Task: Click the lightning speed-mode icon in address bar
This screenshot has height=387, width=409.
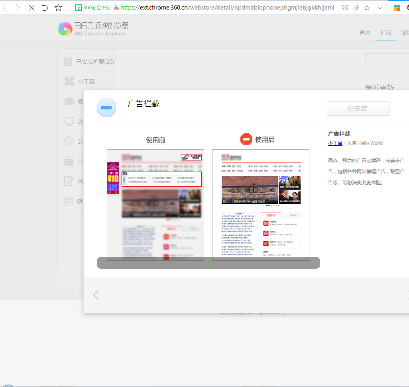Action: (x=356, y=8)
